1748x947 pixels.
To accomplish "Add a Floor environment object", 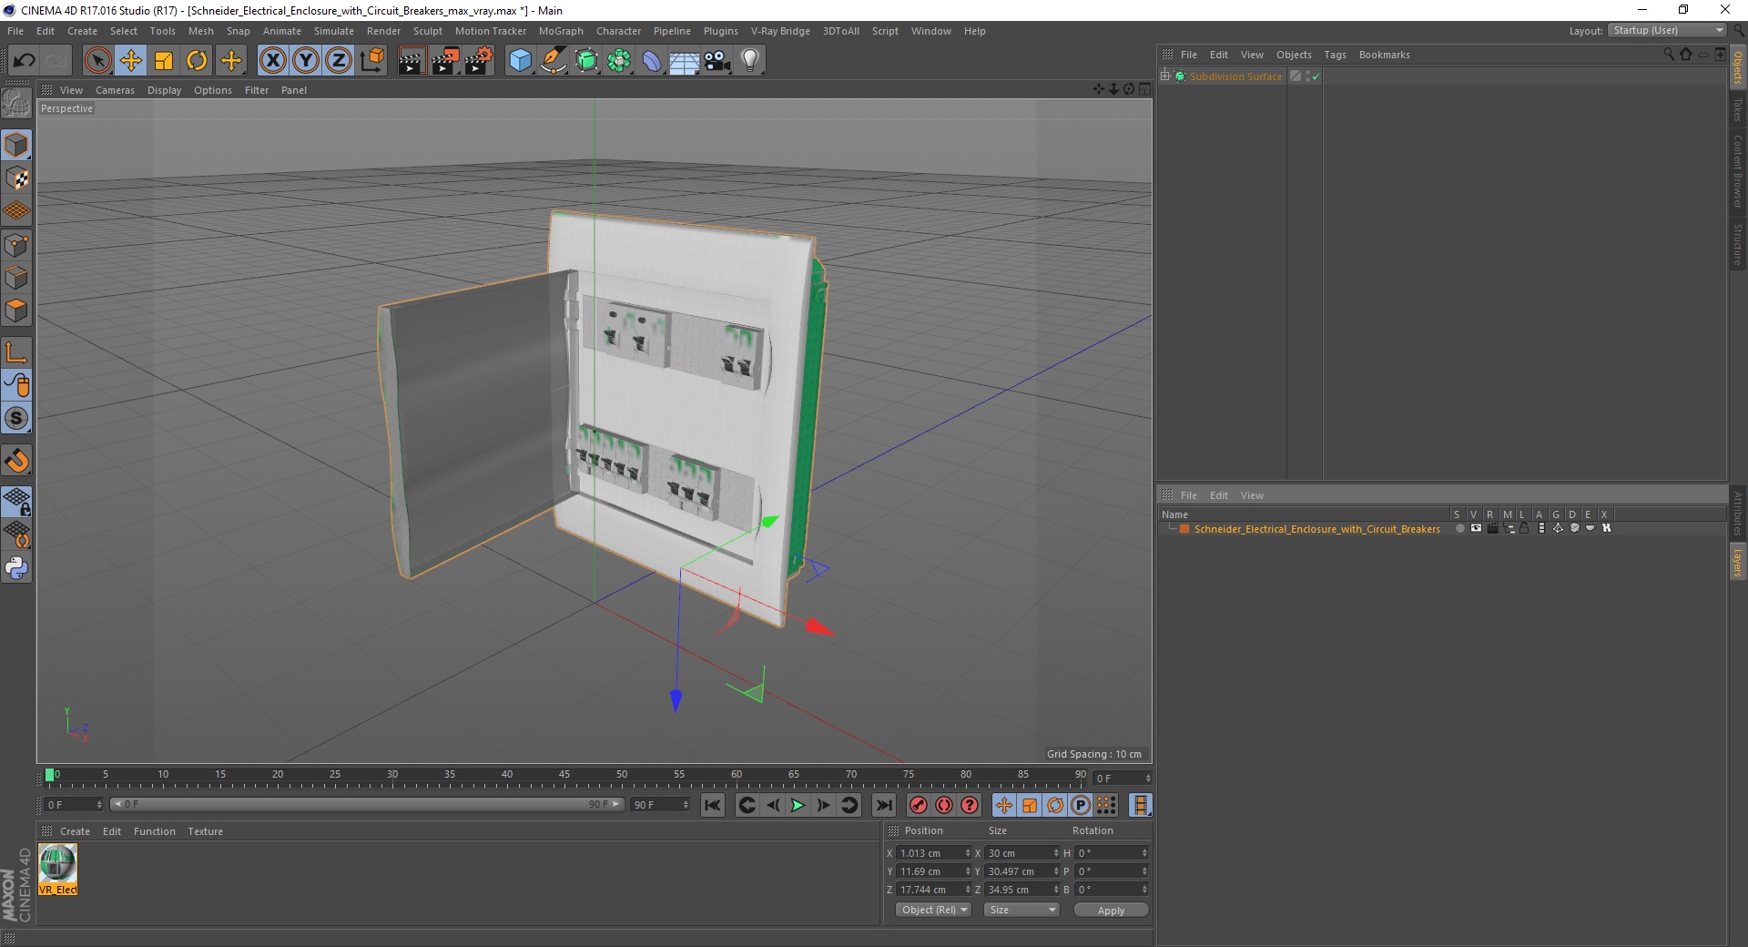I will (x=684, y=61).
